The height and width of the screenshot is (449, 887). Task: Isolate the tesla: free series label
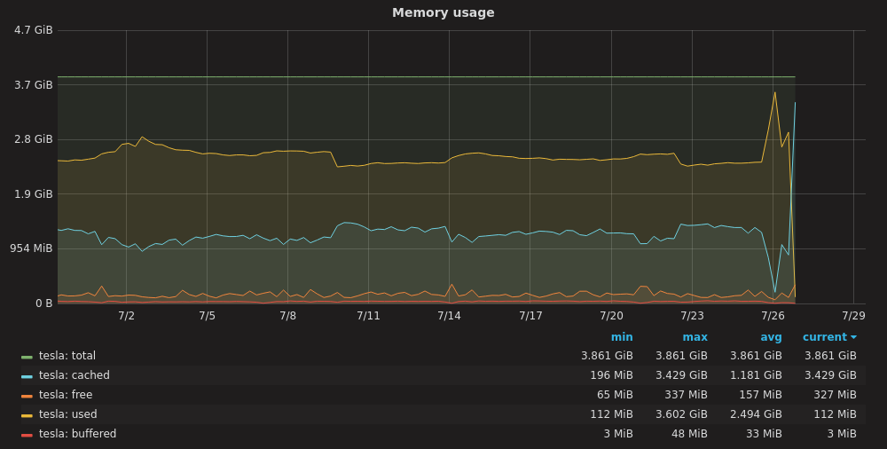(x=66, y=395)
